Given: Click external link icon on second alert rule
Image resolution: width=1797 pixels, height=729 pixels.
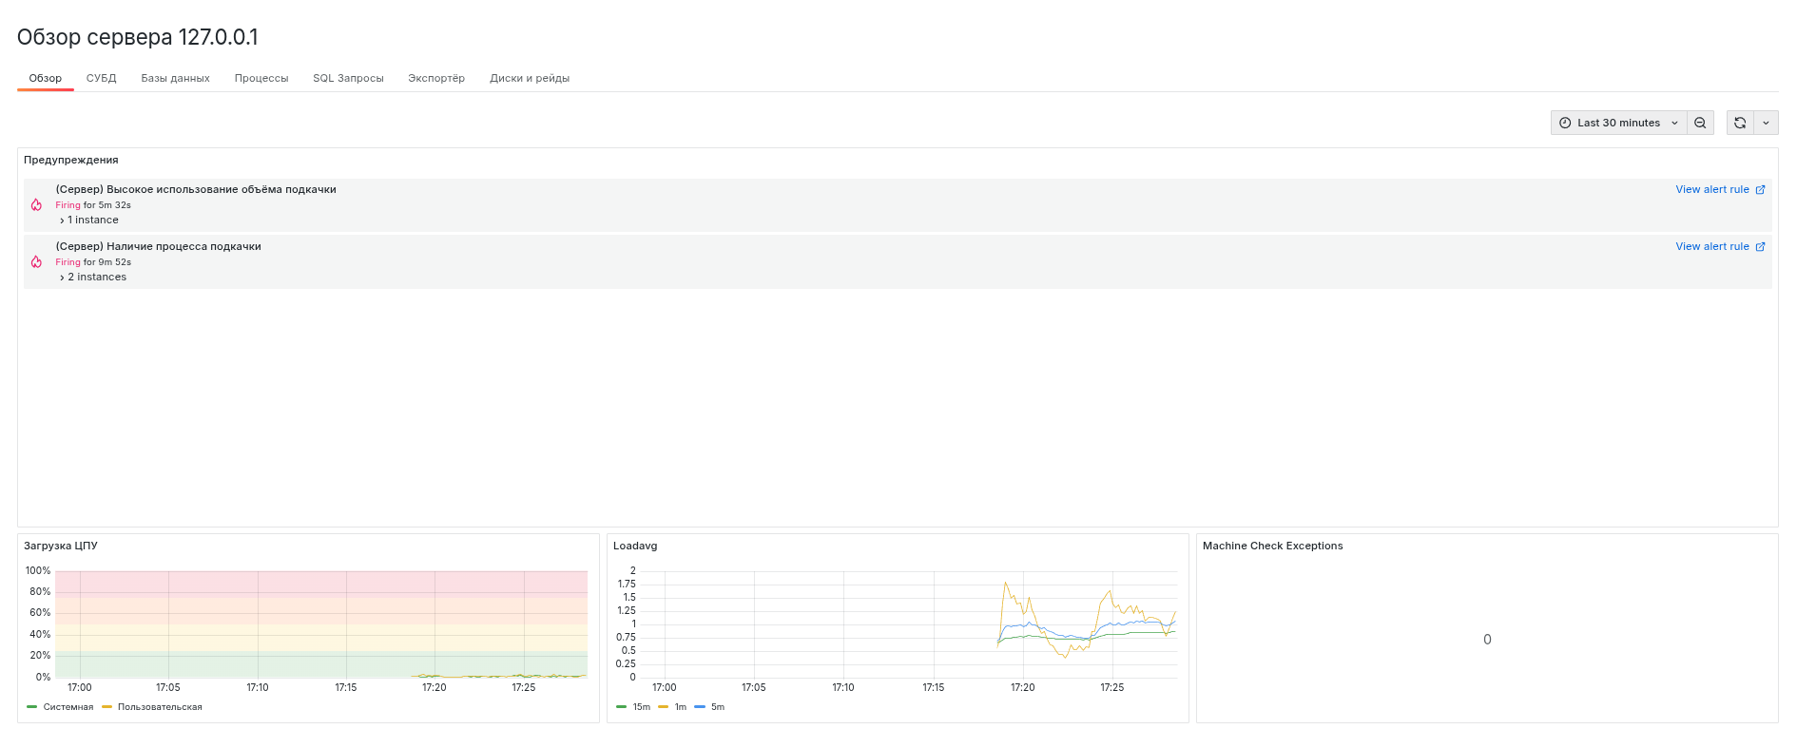Looking at the screenshot, I should 1760,247.
